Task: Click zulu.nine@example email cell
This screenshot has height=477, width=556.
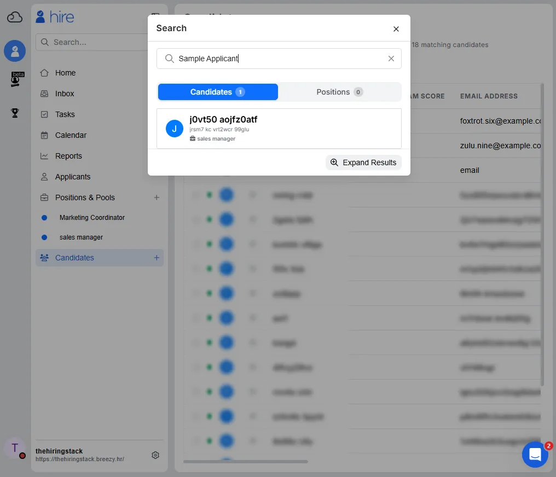Action: coord(500,146)
